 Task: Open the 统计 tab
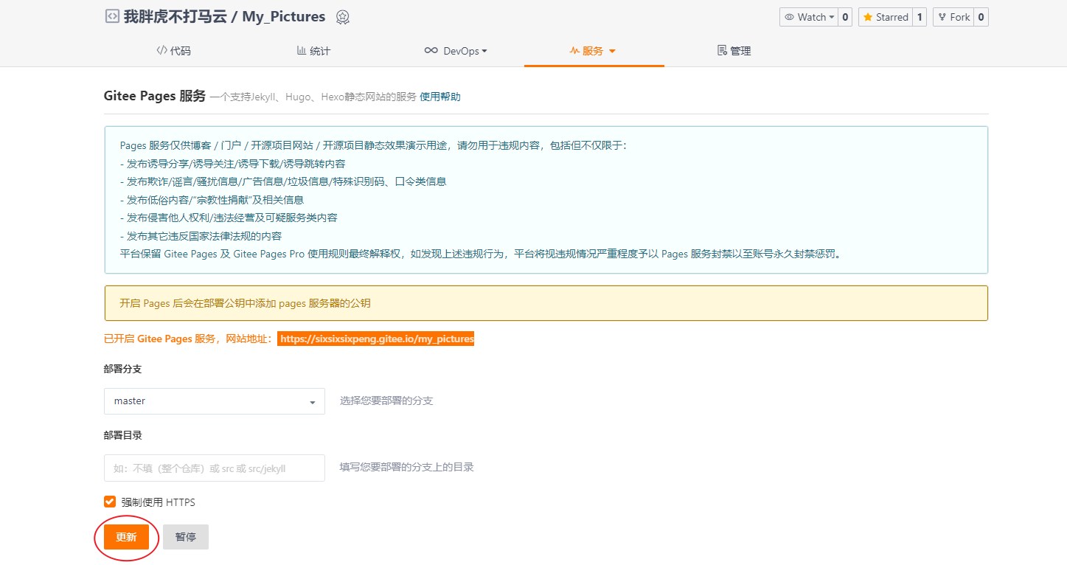[x=313, y=51]
